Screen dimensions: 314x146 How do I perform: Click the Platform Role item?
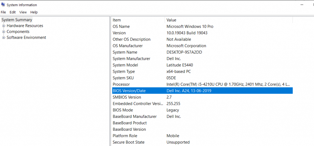125,136
